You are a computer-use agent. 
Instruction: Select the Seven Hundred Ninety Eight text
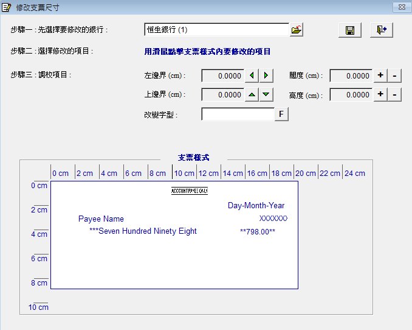click(x=143, y=231)
